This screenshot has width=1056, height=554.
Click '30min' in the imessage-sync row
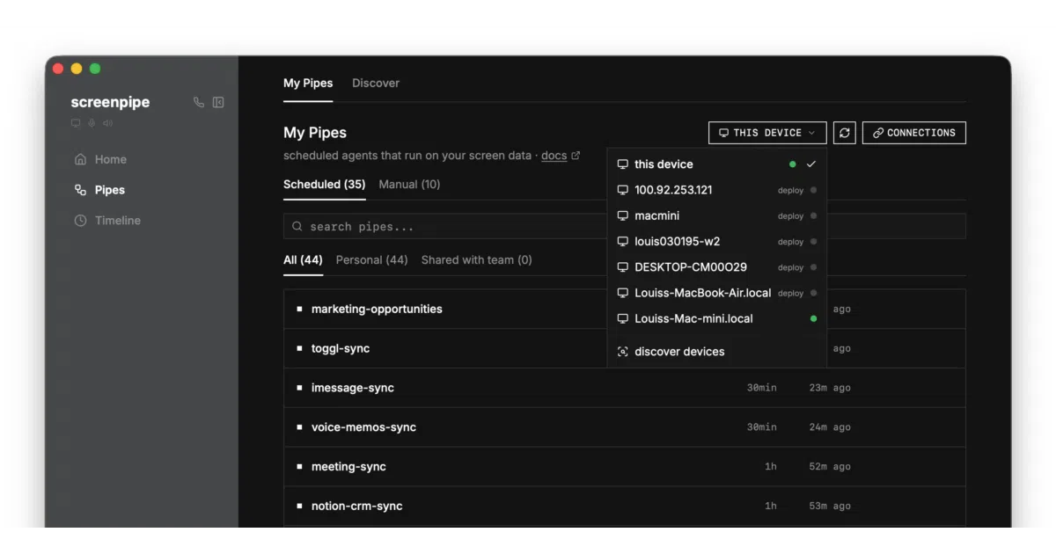pyautogui.click(x=762, y=388)
